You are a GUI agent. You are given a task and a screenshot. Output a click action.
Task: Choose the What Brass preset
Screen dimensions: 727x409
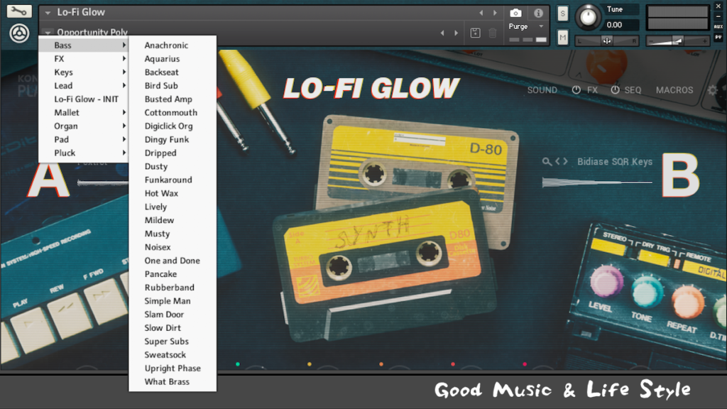(173, 381)
